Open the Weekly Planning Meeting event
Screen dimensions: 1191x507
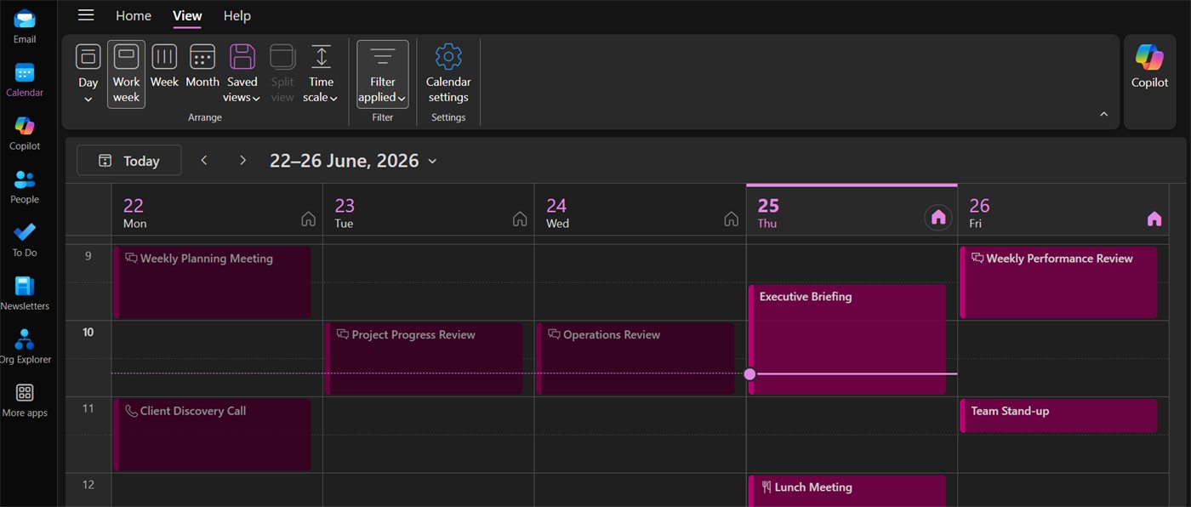tap(212, 282)
